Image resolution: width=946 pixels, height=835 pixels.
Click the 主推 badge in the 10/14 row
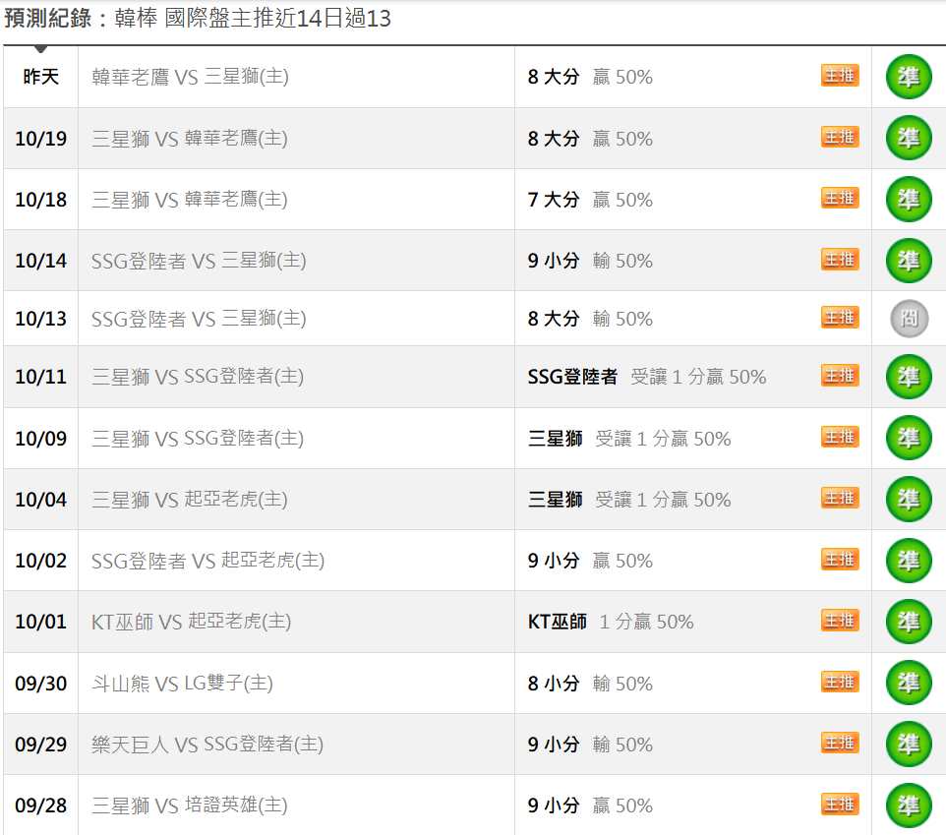pyautogui.click(x=840, y=260)
